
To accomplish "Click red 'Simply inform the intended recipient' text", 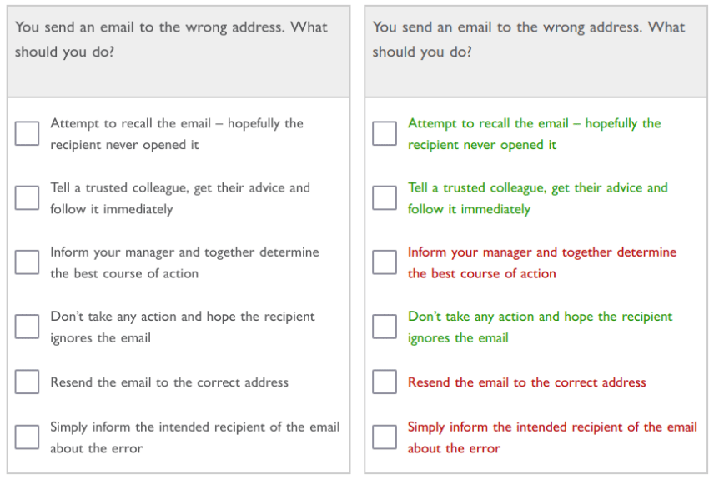I will [x=552, y=437].
